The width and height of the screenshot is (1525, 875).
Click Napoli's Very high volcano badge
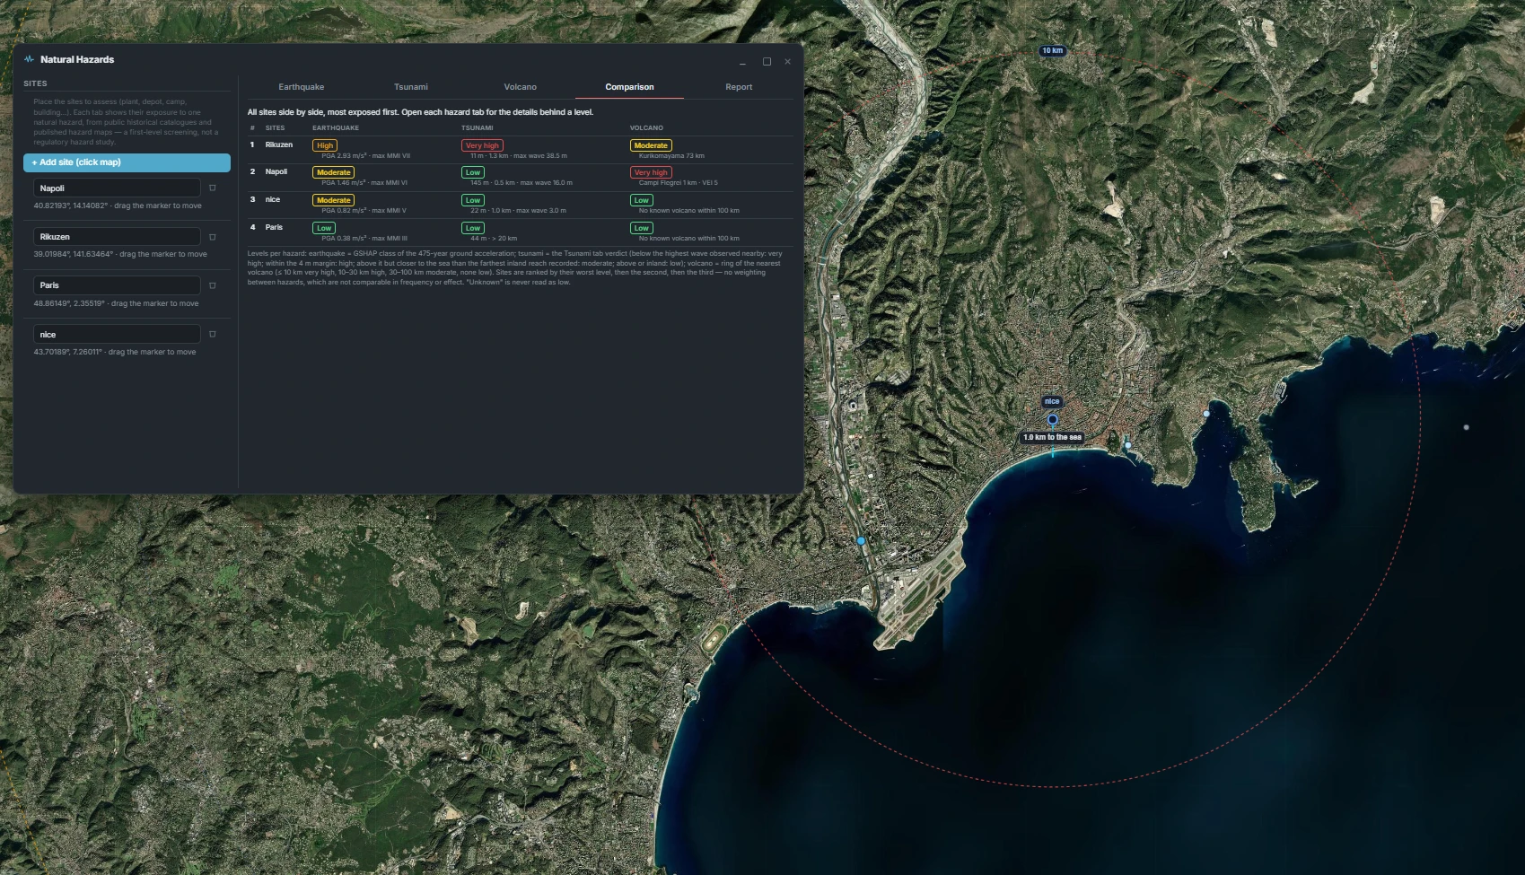click(x=651, y=172)
